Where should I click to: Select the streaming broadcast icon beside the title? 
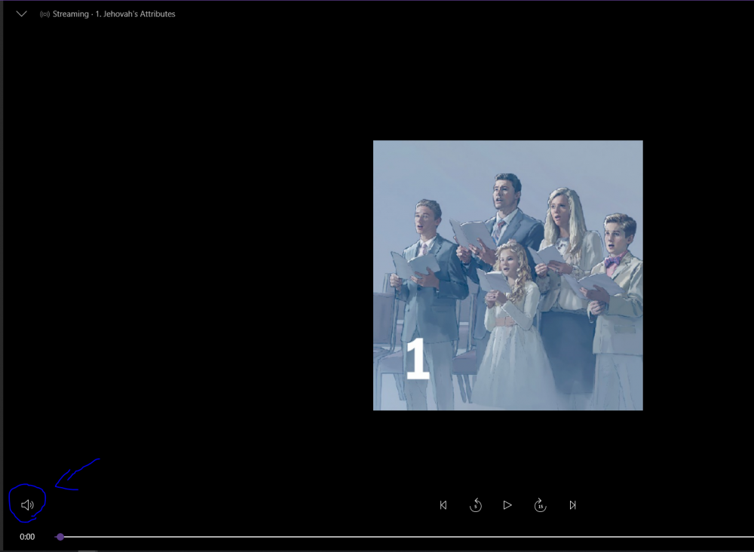(x=43, y=13)
